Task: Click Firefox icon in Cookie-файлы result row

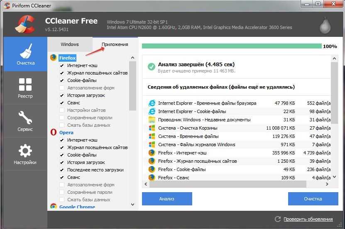Action: click(x=152, y=169)
